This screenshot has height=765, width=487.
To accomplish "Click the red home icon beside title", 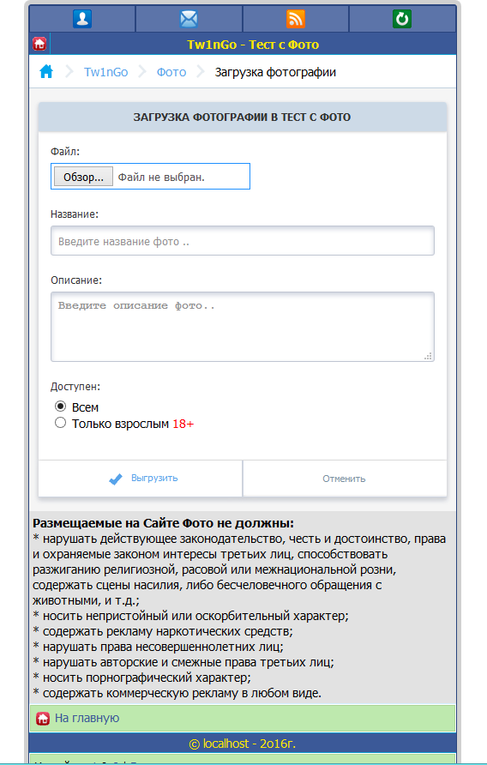I will point(39,44).
